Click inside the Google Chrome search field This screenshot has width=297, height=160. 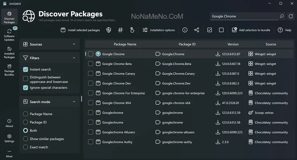(x=243, y=16)
